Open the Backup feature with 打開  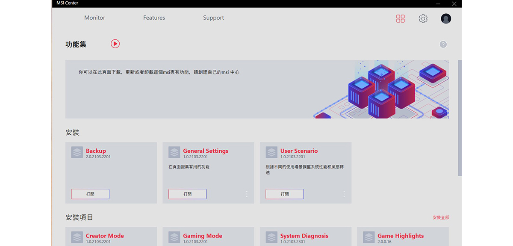90,194
